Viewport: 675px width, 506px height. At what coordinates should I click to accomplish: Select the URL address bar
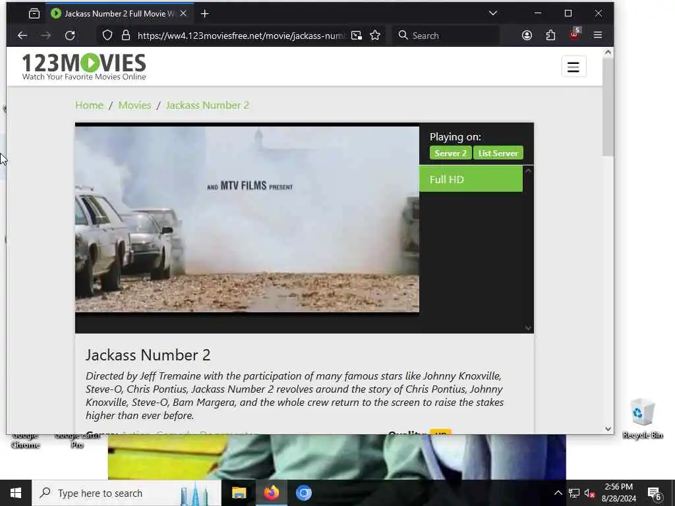(x=241, y=36)
